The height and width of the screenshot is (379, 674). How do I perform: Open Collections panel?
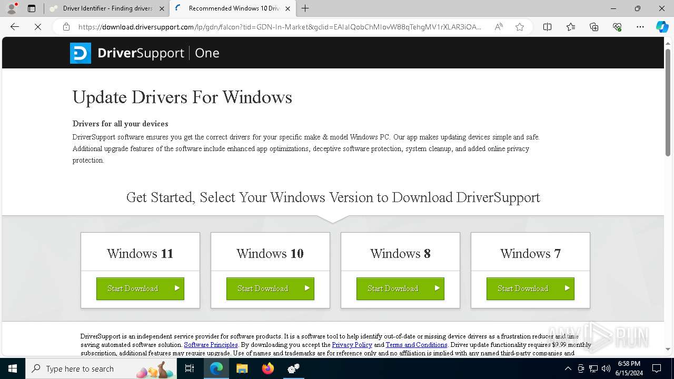(594, 27)
